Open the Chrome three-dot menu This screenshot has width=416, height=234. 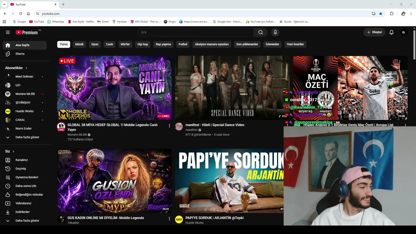pos(411,14)
